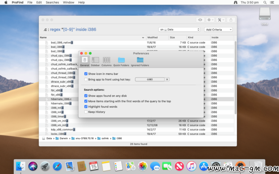Open the Help menu
This screenshot has width=279, height=174.
(81, 3)
